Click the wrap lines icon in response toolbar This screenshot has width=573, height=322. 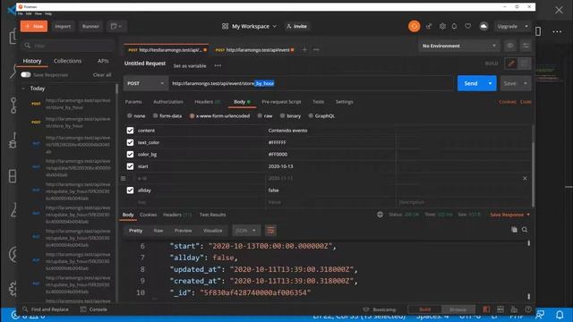click(270, 231)
